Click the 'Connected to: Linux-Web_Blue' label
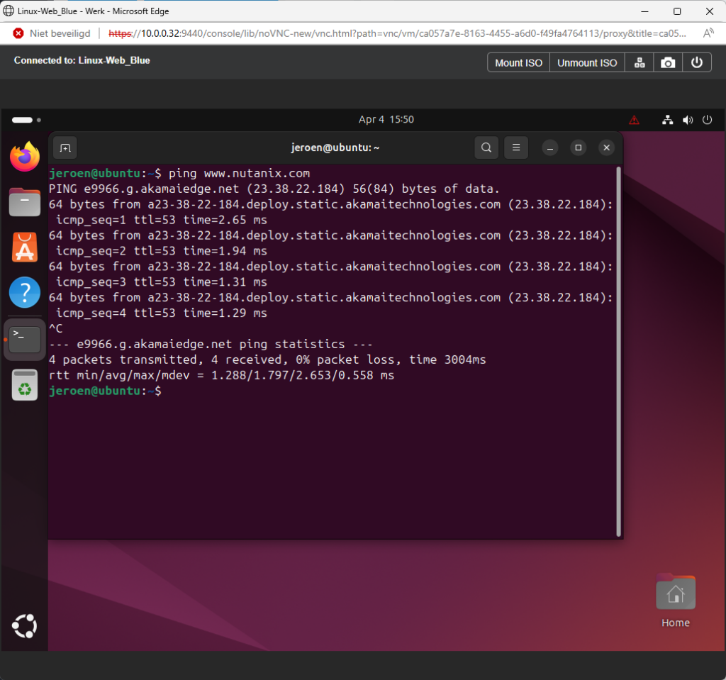Screen dimensions: 726x680 coord(82,60)
